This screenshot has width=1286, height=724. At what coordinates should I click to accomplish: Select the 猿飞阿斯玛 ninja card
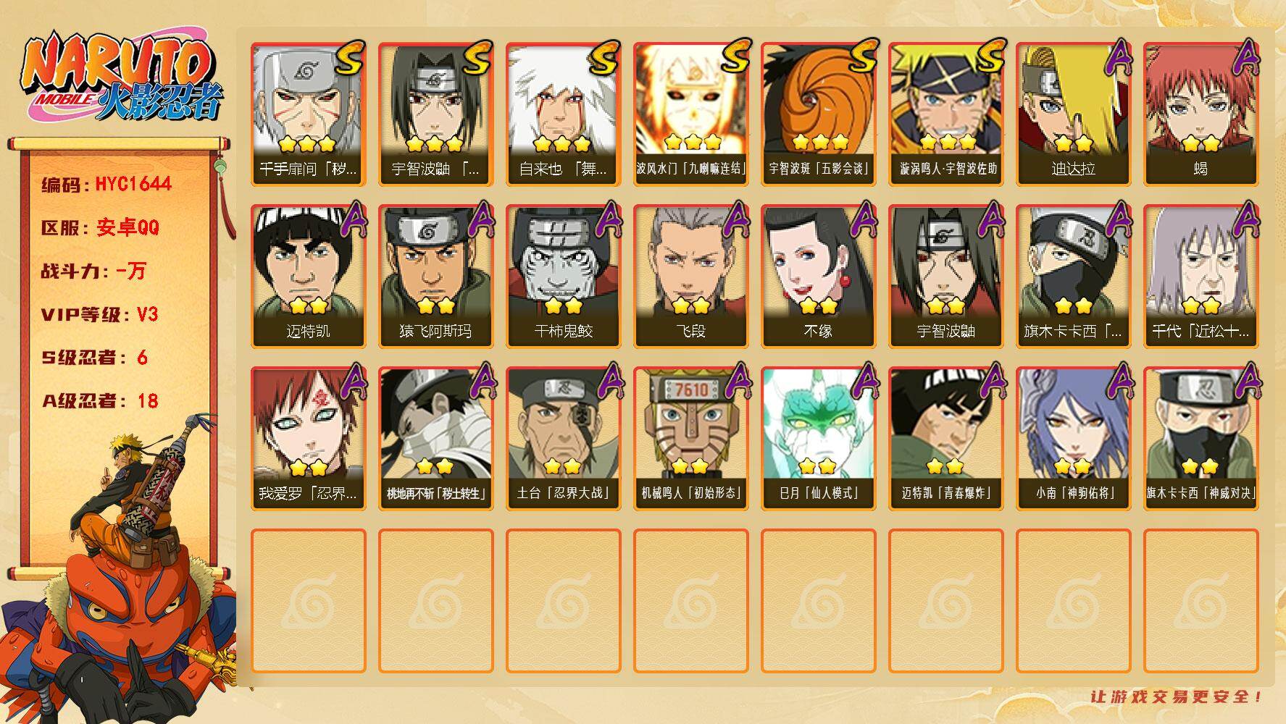click(x=435, y=277)
